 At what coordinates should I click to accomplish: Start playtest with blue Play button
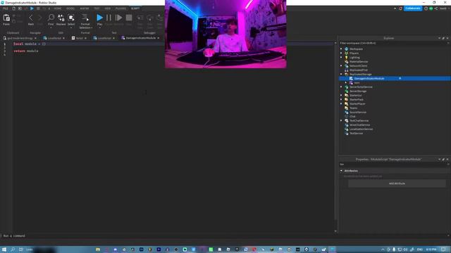[x=99, y=18]
